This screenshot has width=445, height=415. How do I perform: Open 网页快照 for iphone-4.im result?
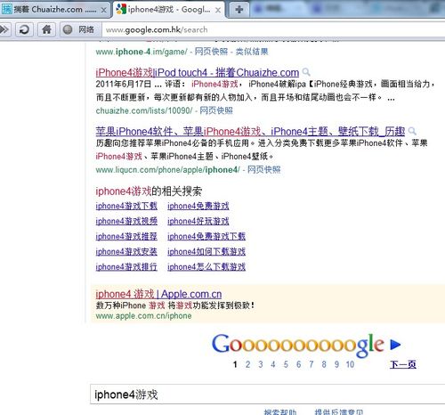[x=211, y=52]
